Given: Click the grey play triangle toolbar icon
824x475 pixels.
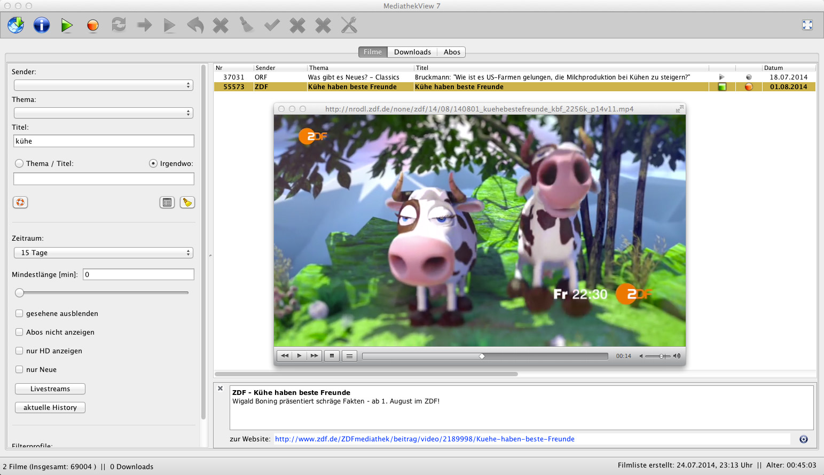Looking at the screenshot, I should click(169, 25).
